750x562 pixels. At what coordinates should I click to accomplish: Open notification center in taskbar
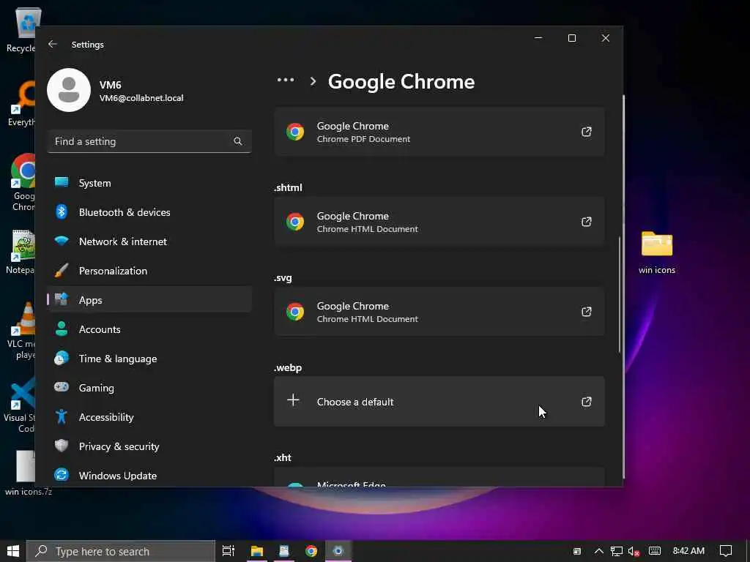tap(726, 551)
